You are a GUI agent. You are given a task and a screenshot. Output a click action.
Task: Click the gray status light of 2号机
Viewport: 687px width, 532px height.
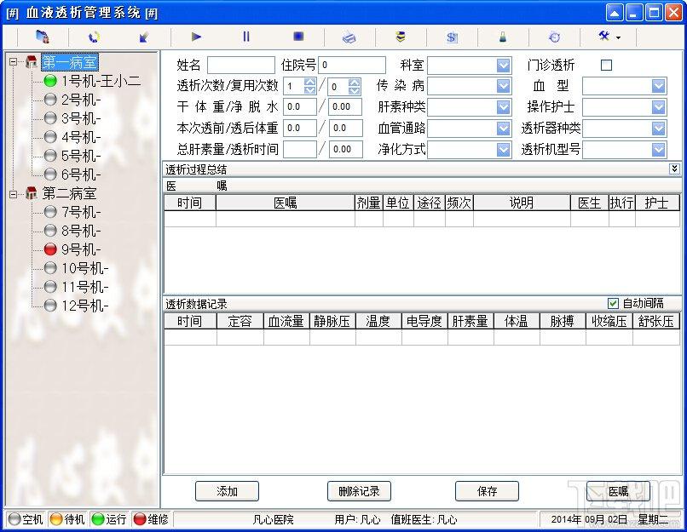(x=50, y=100)
